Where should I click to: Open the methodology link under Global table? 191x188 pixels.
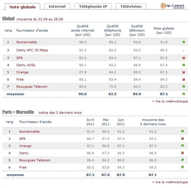(x=170, y=101)
